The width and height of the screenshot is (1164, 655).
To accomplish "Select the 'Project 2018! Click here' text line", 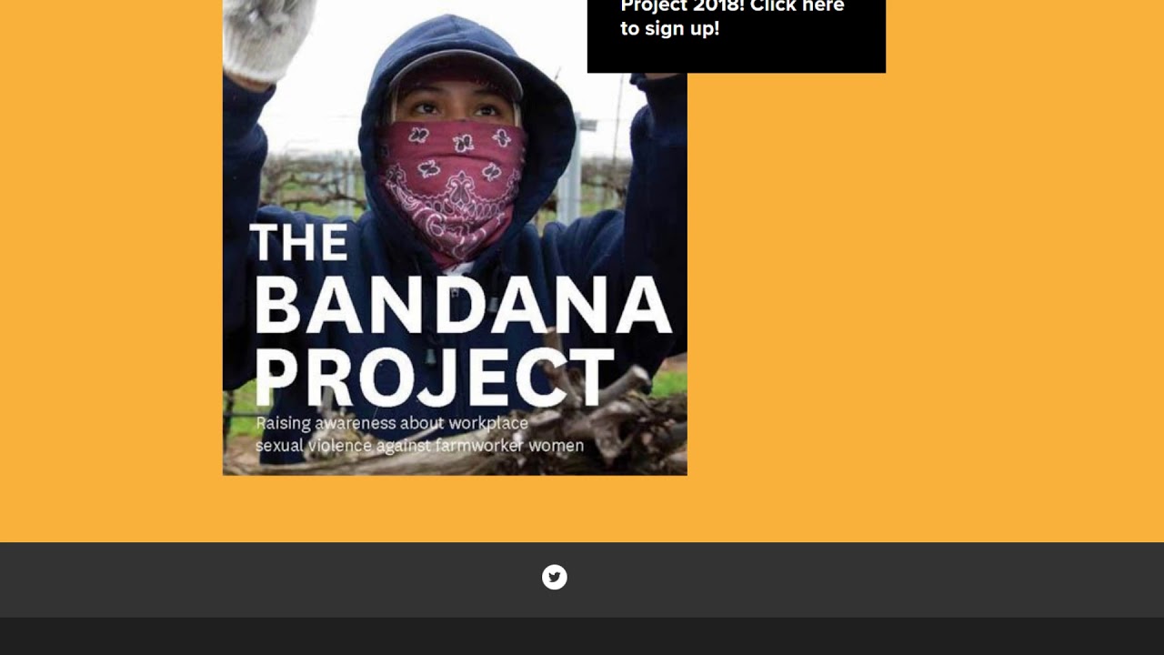I will pyautogui.click(x=732, y=6).
